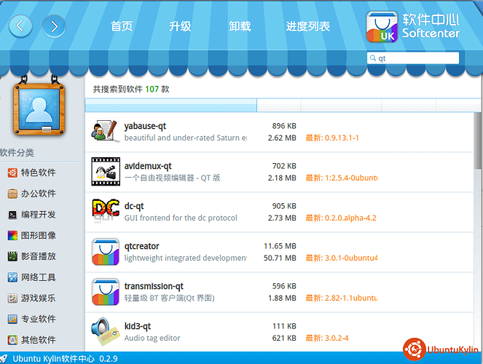
Task: Select the kid3-qt package name
Action: (138, 326)
